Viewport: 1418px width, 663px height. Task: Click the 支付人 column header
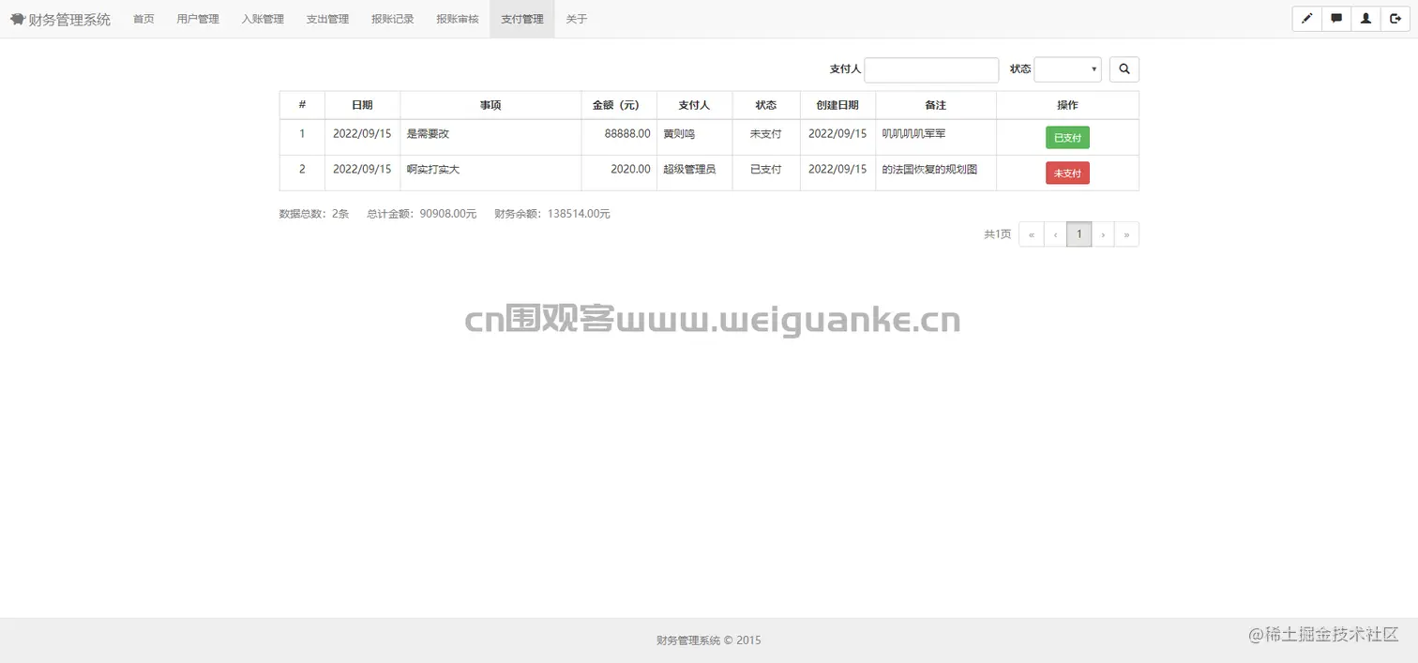click(x=694, y=105)
